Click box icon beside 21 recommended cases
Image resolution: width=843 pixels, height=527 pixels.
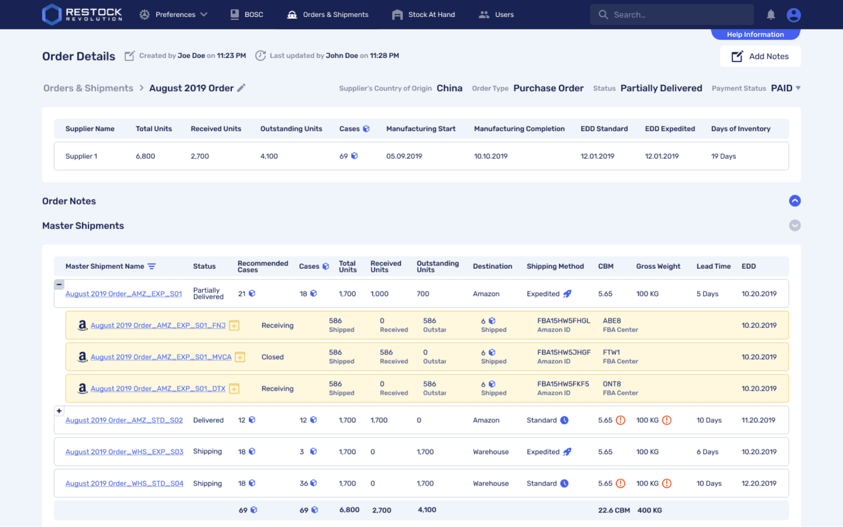pyautogui.click(x=252, y=293)
